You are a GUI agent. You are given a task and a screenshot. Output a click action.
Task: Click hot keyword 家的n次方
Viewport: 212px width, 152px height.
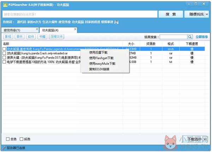[34, 22]
